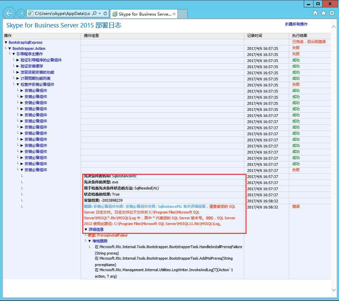Open the Home icon in browser toolbar
Viewport: 339px width, 301px height.
pos(315,13)
